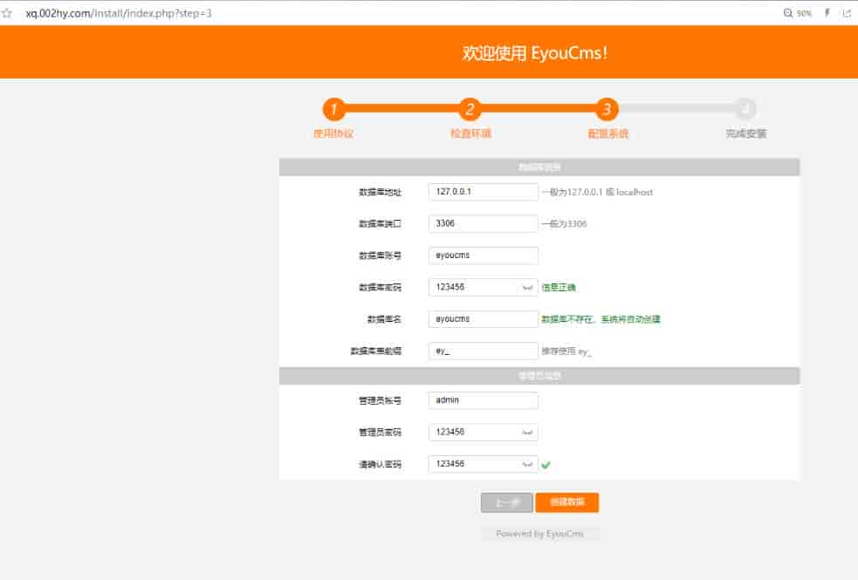This screenshot has width=858, height=580.
Task: Click the 数据库表前缀 input showing ey_
Action: point(483,351)
